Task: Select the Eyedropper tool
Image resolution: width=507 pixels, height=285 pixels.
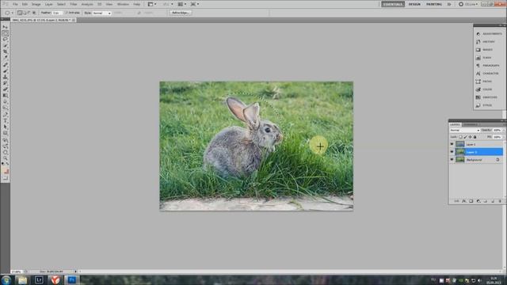Action: pos(6,58)
